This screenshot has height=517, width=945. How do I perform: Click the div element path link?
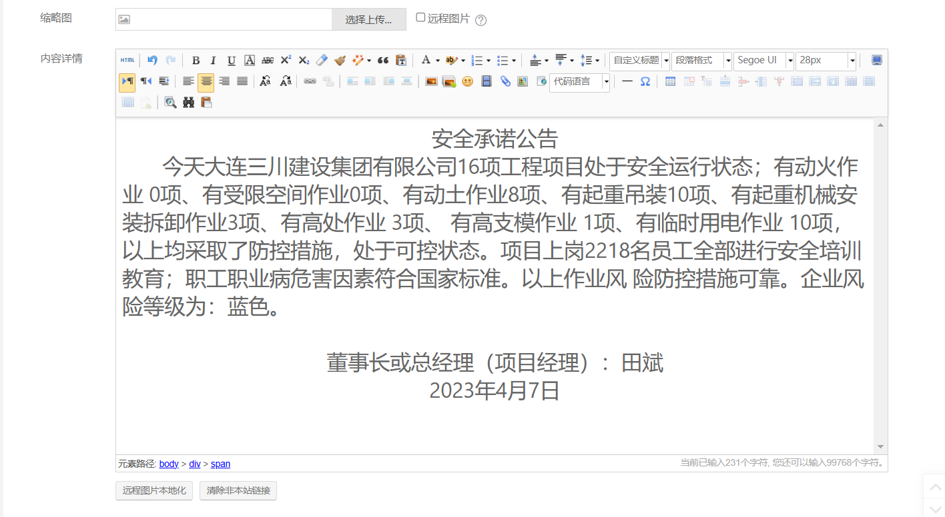point(195,464)
